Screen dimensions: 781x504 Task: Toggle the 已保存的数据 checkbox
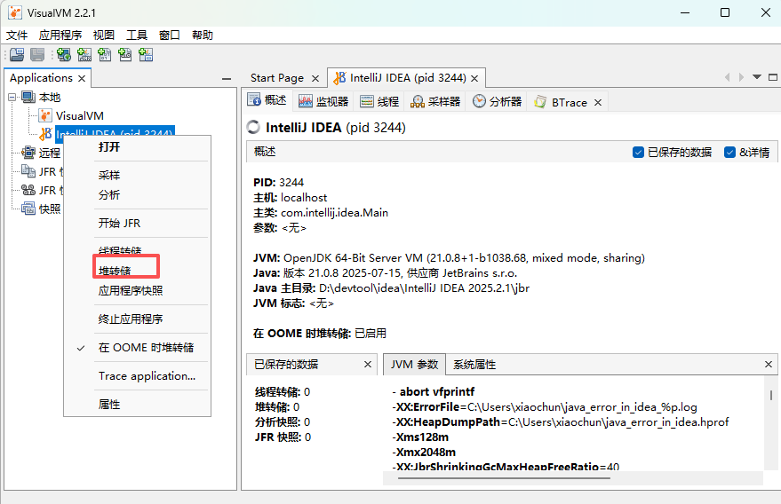638,153
